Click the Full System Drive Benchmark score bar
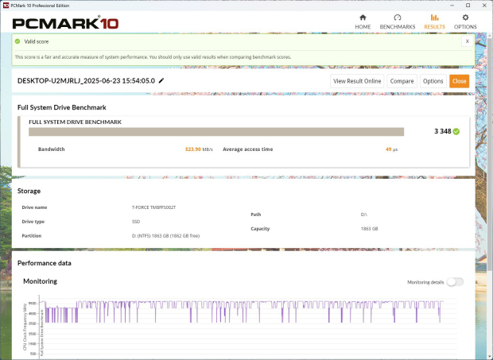 pyautogui.click(x=216, y=132)
